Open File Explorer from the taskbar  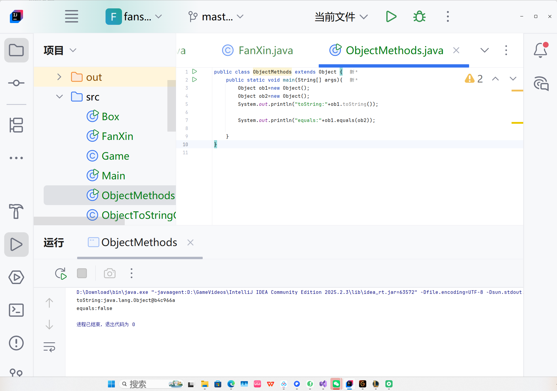(x=205, y=384)
